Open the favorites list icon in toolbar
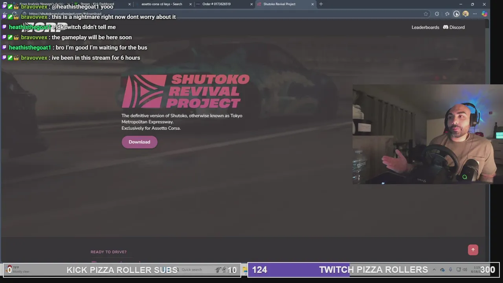503x283 pixels. [x=447, y=14]
